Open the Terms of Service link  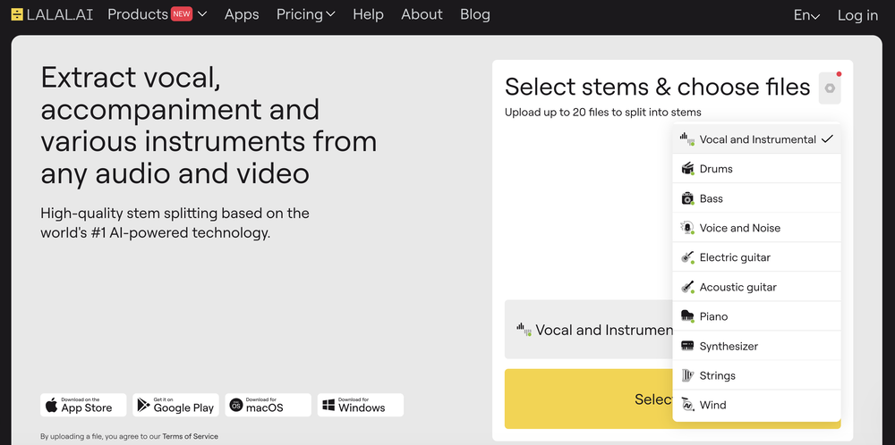tap(190, 436)
